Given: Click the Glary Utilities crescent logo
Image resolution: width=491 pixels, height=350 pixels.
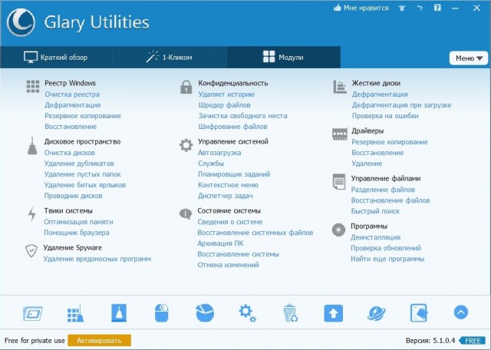Looking at the screenshot, I should click(21, 22).
